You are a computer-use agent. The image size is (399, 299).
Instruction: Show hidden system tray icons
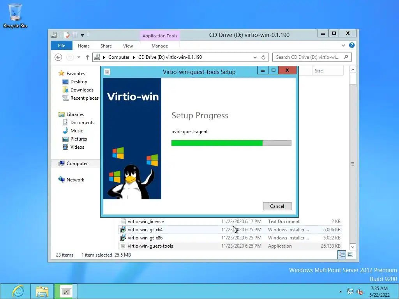tap(341, 292)
